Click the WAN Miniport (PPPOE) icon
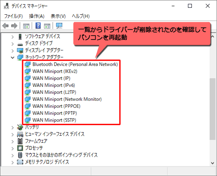This screenshot has width=217, height=176. pos(27,106)
